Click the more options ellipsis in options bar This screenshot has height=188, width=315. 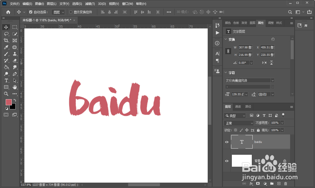pyautogui.click(x=169, y=12)
